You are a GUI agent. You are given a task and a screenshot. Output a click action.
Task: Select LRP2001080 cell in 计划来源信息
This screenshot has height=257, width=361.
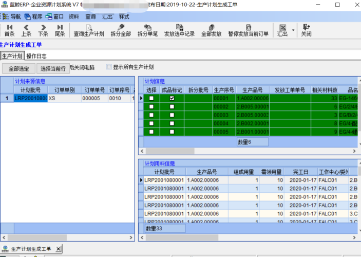pyautogui.click(x=31, y=98)
